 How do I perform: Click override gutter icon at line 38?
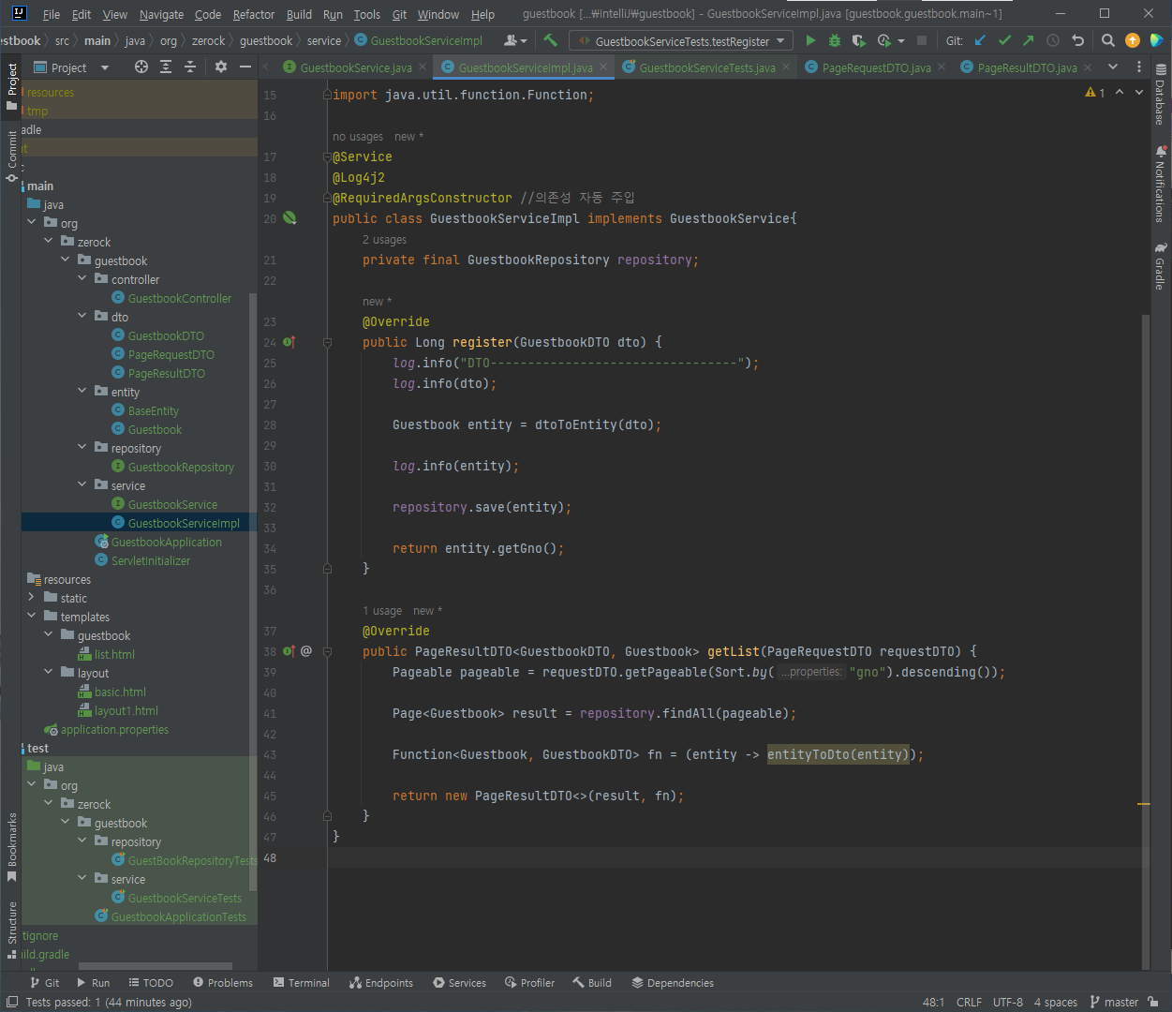[289, 651]
